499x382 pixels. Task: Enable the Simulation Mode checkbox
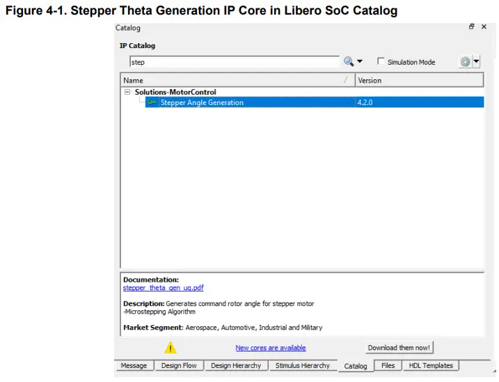tap(381, 61)
